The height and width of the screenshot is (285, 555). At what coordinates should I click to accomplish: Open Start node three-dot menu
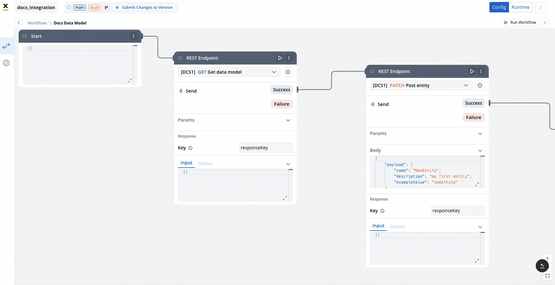point(134,36)
